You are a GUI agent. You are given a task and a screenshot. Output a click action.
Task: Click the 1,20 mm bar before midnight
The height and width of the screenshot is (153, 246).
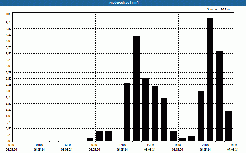coord(228,126)
